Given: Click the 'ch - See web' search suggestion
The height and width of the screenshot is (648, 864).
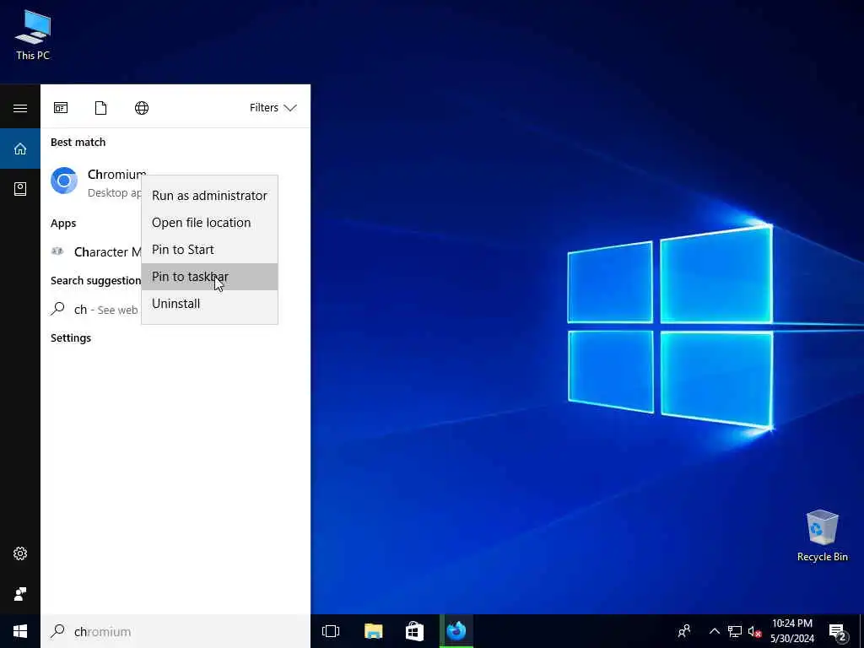Looking at the screenshot, I should (94, 310).
